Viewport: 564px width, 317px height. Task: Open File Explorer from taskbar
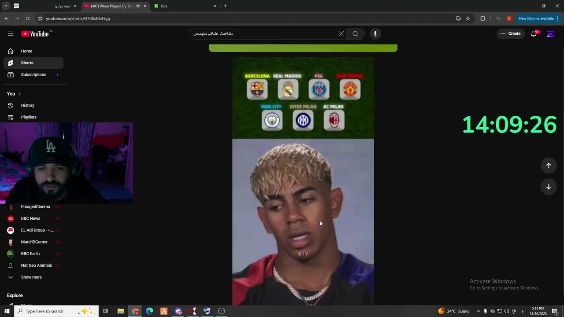click(x=120, y=311)
